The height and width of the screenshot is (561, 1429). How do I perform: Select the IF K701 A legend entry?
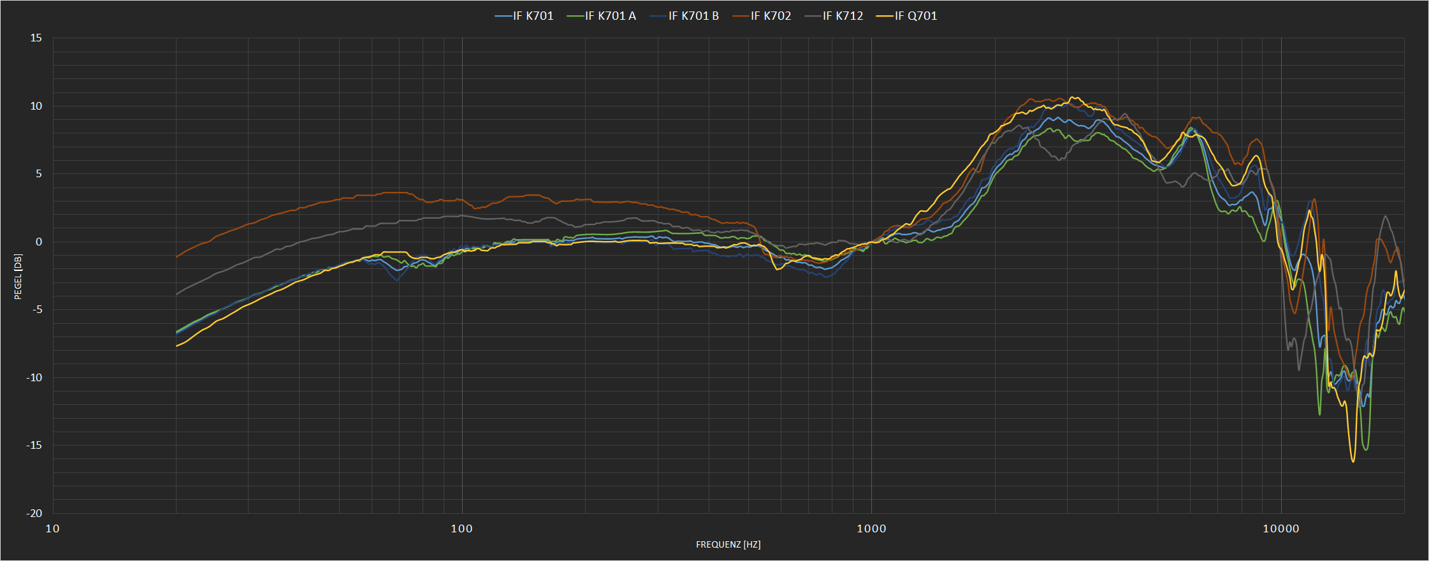click(x=601, y=16)
